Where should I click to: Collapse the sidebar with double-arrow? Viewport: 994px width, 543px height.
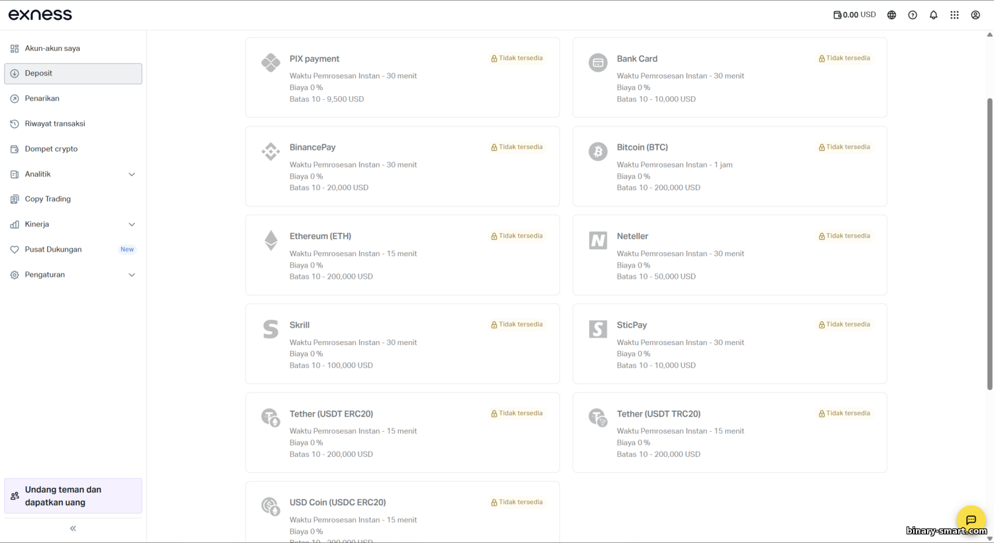coord(73,528)
